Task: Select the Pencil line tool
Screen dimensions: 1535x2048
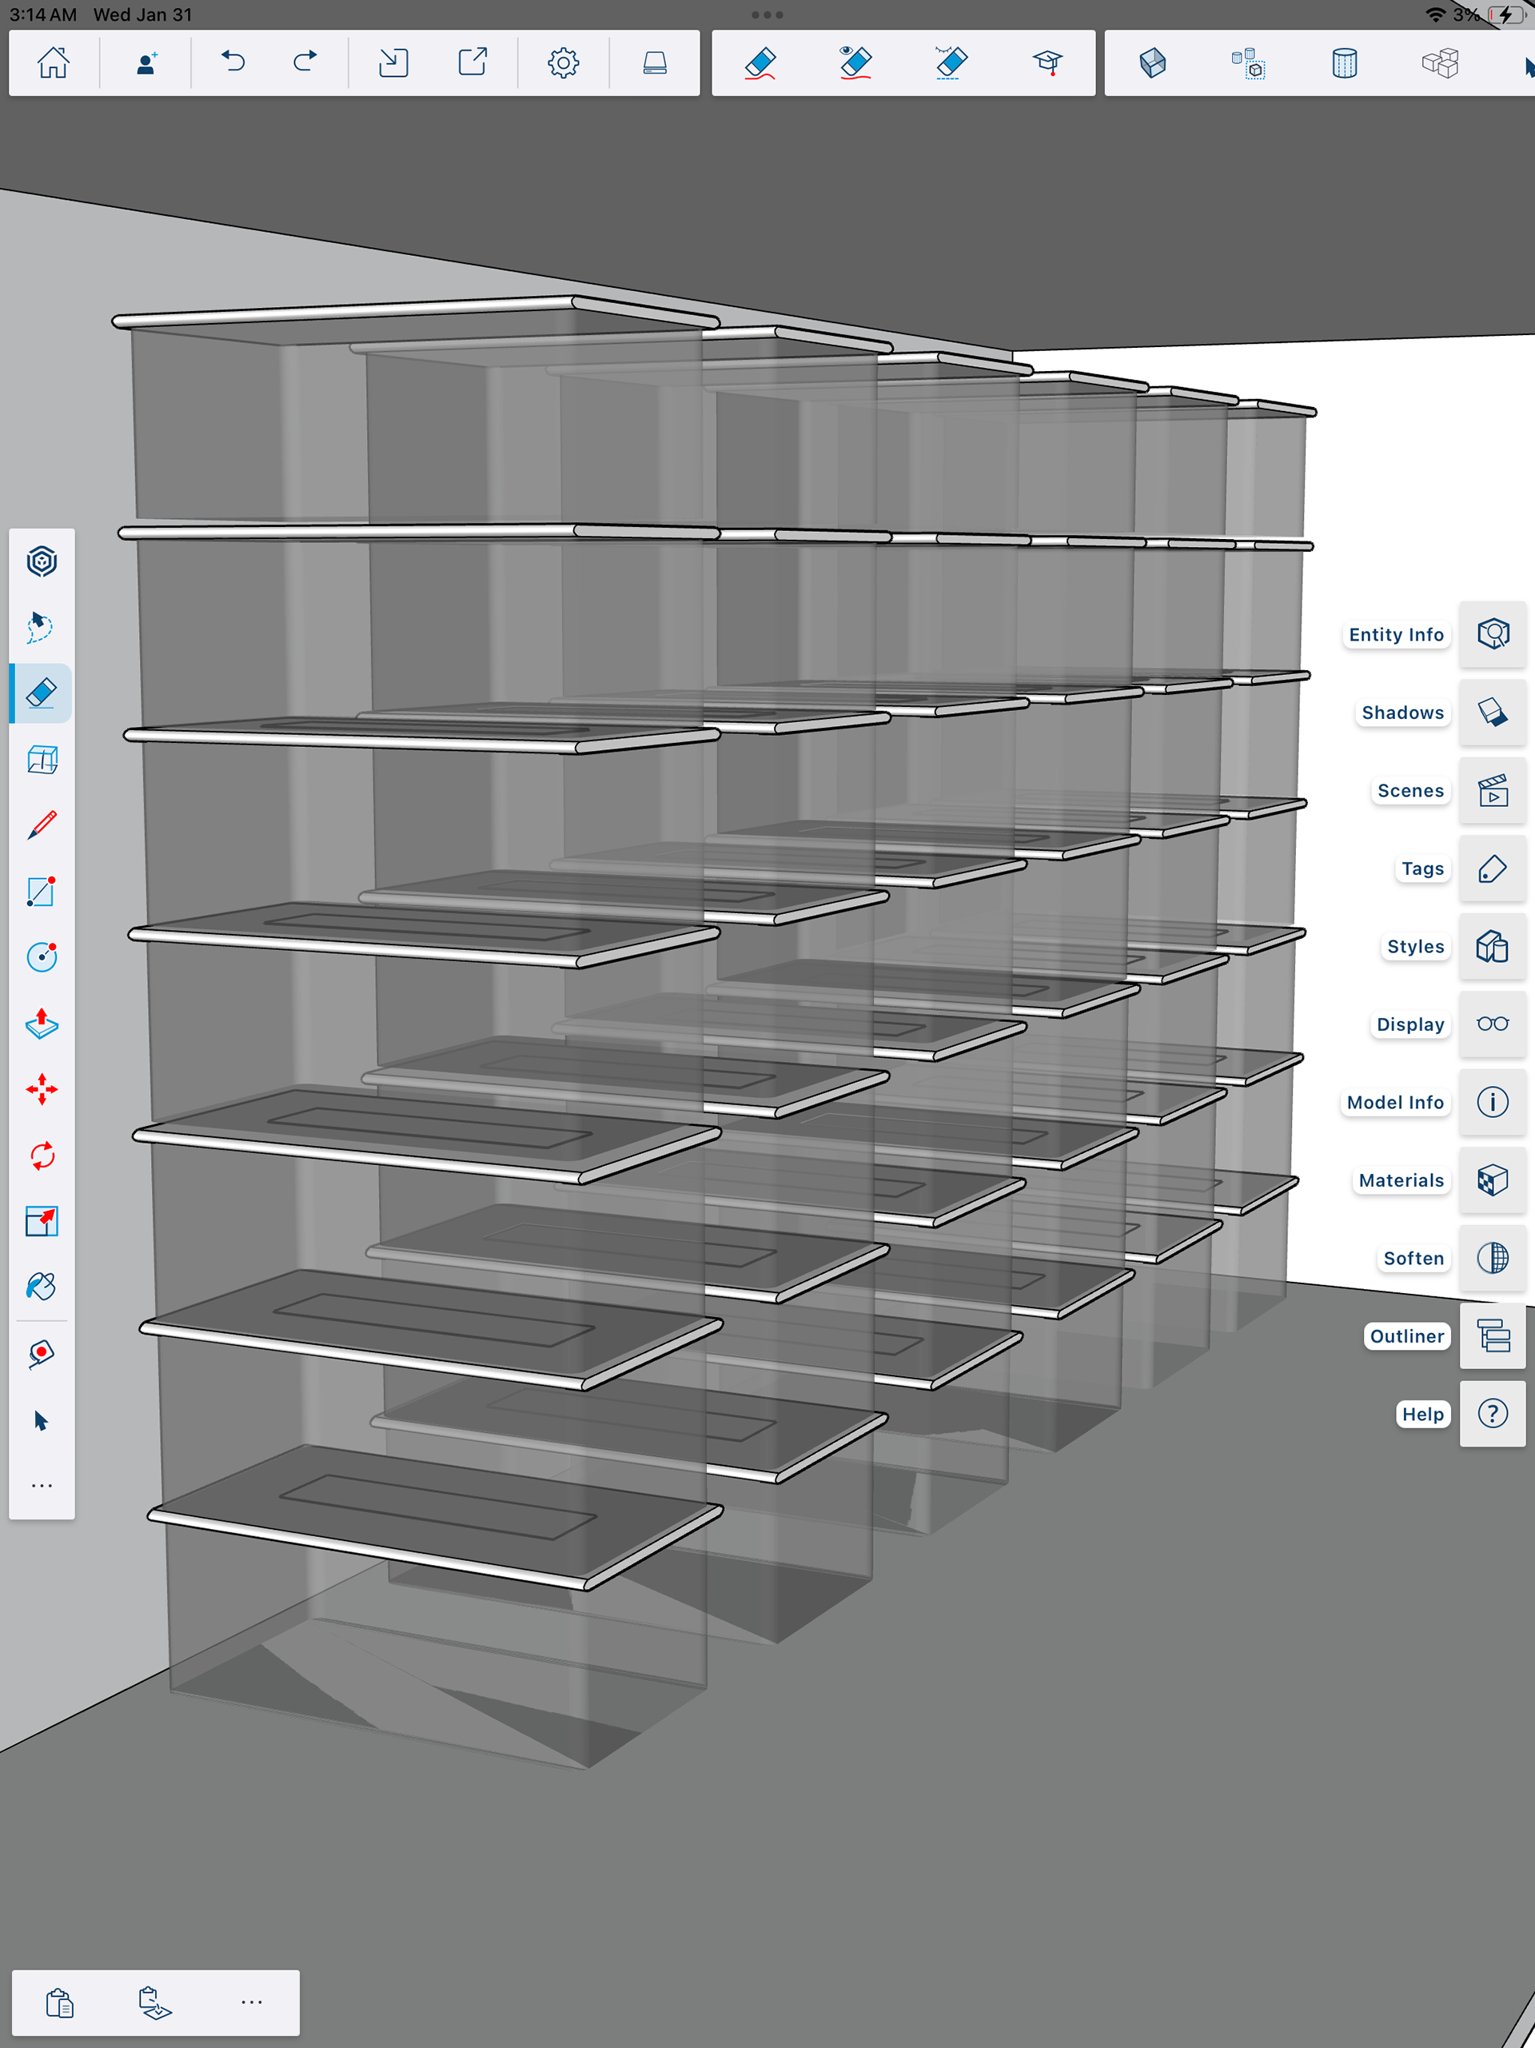Action: 42,824
